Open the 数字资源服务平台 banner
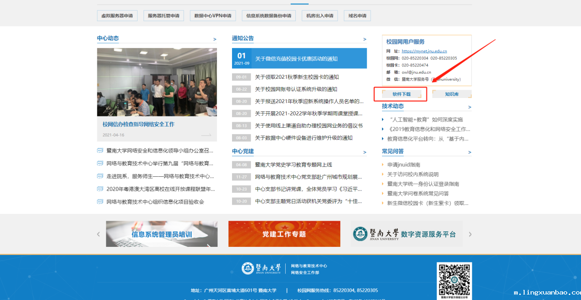The width and height of the screenshot is (581, 300). [407, 234]
